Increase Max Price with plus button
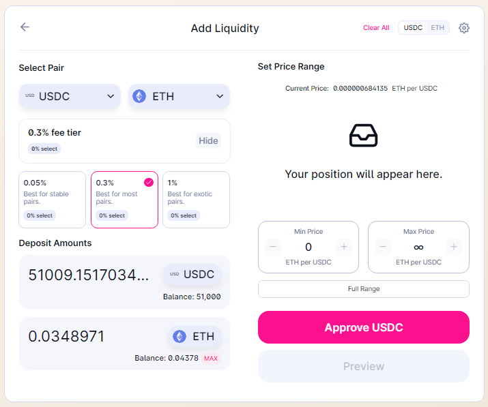This screenshot has width=488, height=407. [454, 247]
